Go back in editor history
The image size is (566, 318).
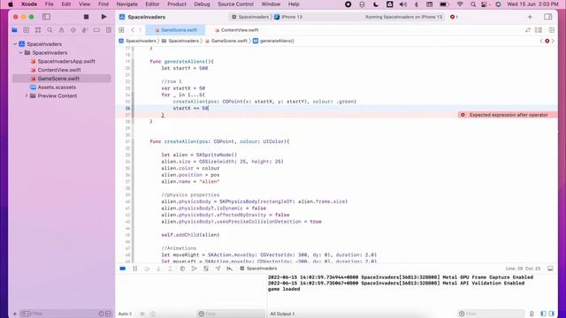pos(133,30)
